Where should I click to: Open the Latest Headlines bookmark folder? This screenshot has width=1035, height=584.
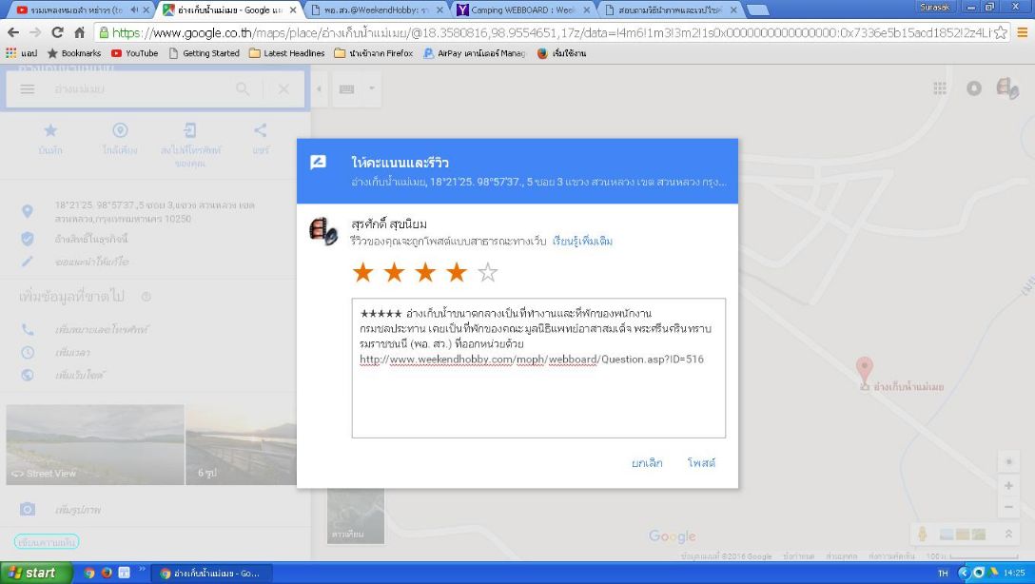(x=286, y=53)
